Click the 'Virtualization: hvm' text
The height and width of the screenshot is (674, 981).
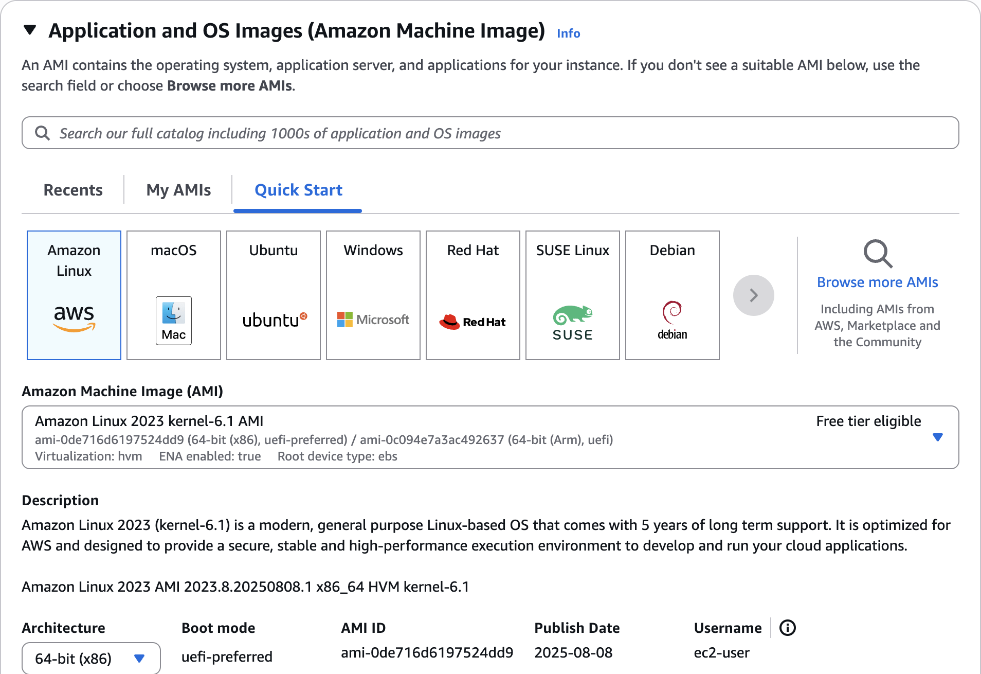click(x=88, y=456)
